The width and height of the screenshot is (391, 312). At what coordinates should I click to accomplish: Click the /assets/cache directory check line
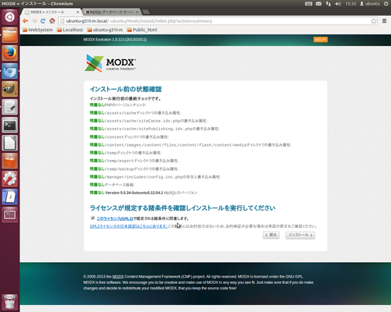pyautogui.click(x=135, y=113)
